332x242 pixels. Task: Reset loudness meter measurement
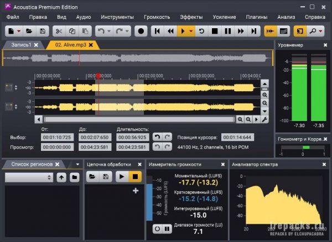click(x=157, y=229)
